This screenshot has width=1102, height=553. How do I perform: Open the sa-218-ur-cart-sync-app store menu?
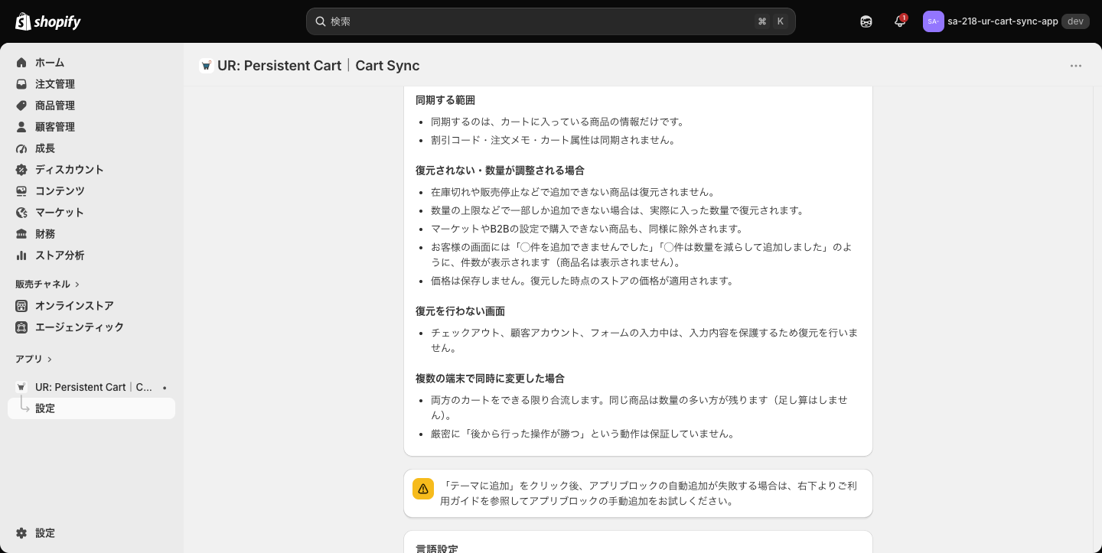(x=1006, y=21)
